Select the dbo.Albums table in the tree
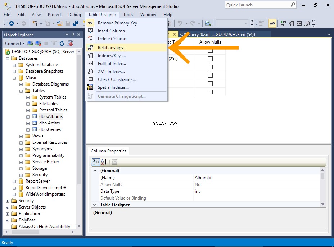This screenshot has width=334, height=247. tap(51, 116)
